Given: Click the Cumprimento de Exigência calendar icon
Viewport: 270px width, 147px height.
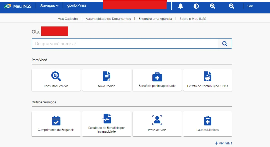Looking at the screenshot, I should (x=56, y=121).
